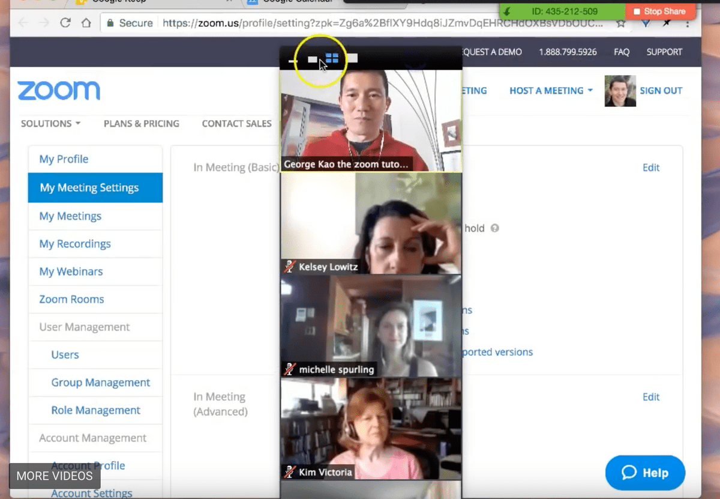
Task: Switch video panel to grid thumbnail view
Action: click(332, 58)
